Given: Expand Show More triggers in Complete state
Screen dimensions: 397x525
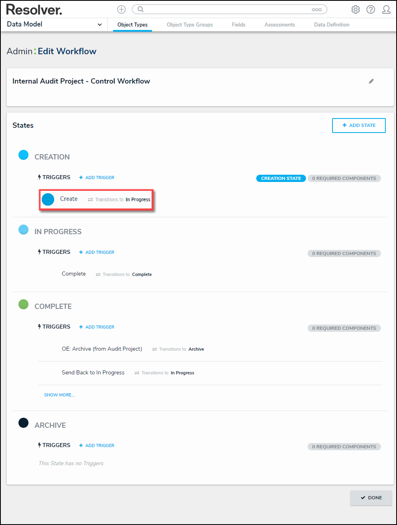Looking at the screenshot, I should pos(59,395).
